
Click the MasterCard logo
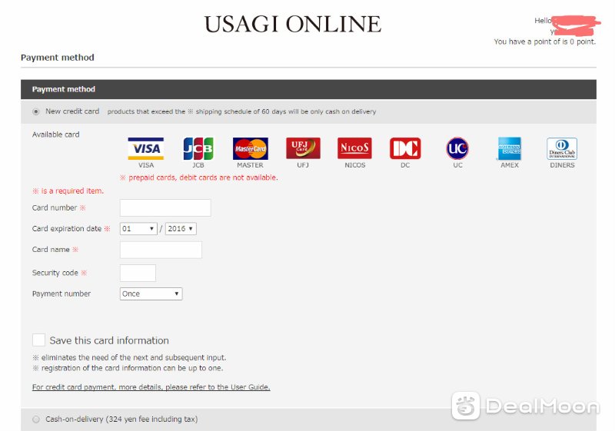coord(251,148)
